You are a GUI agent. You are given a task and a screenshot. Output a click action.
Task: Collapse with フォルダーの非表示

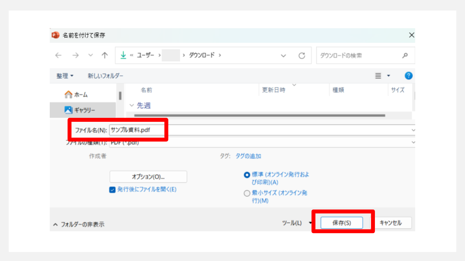[x=78, y=224]
